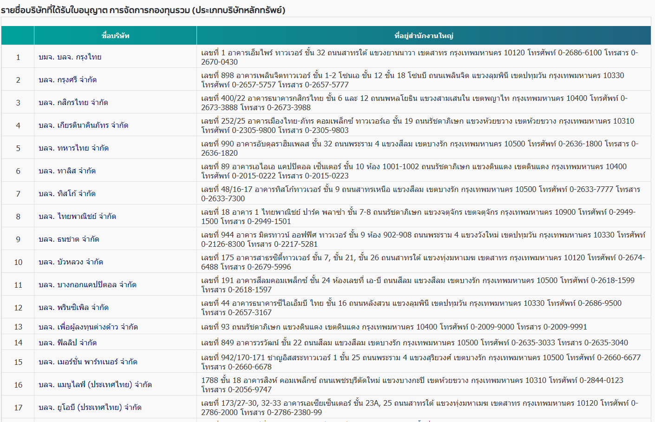
Task: Click the address starting เลขที่ 944 อาคาร มิตรทาวน์
Action: [x=423, y=239]
